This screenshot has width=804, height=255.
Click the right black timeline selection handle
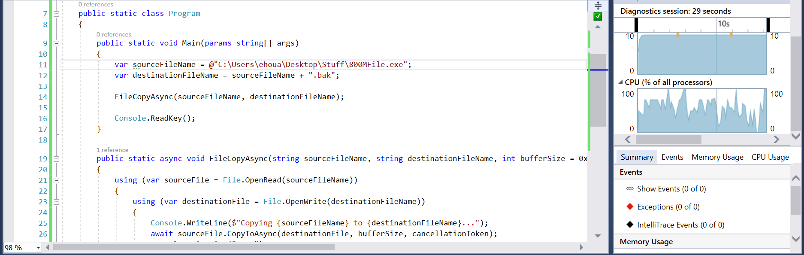pos(768,25)
